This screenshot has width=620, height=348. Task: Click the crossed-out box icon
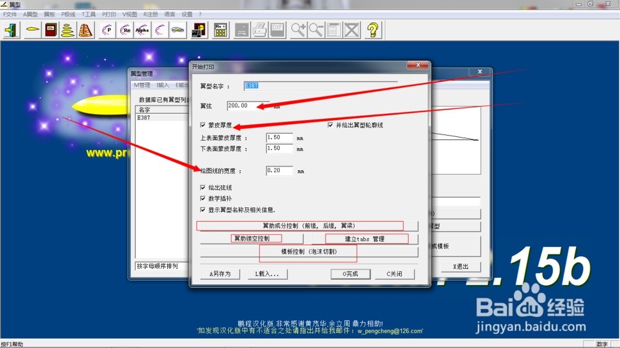(x=352, y=30)
